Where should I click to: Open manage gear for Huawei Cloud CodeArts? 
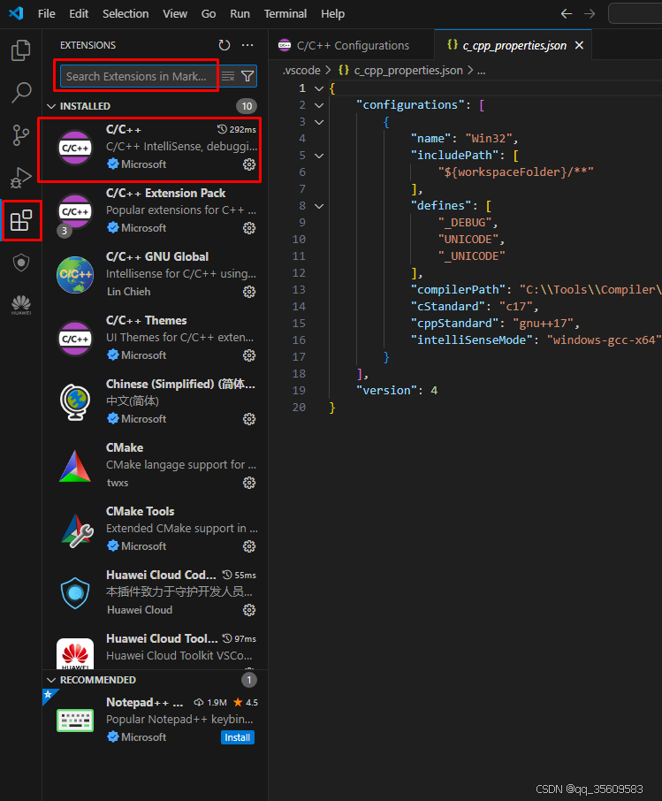248,610
